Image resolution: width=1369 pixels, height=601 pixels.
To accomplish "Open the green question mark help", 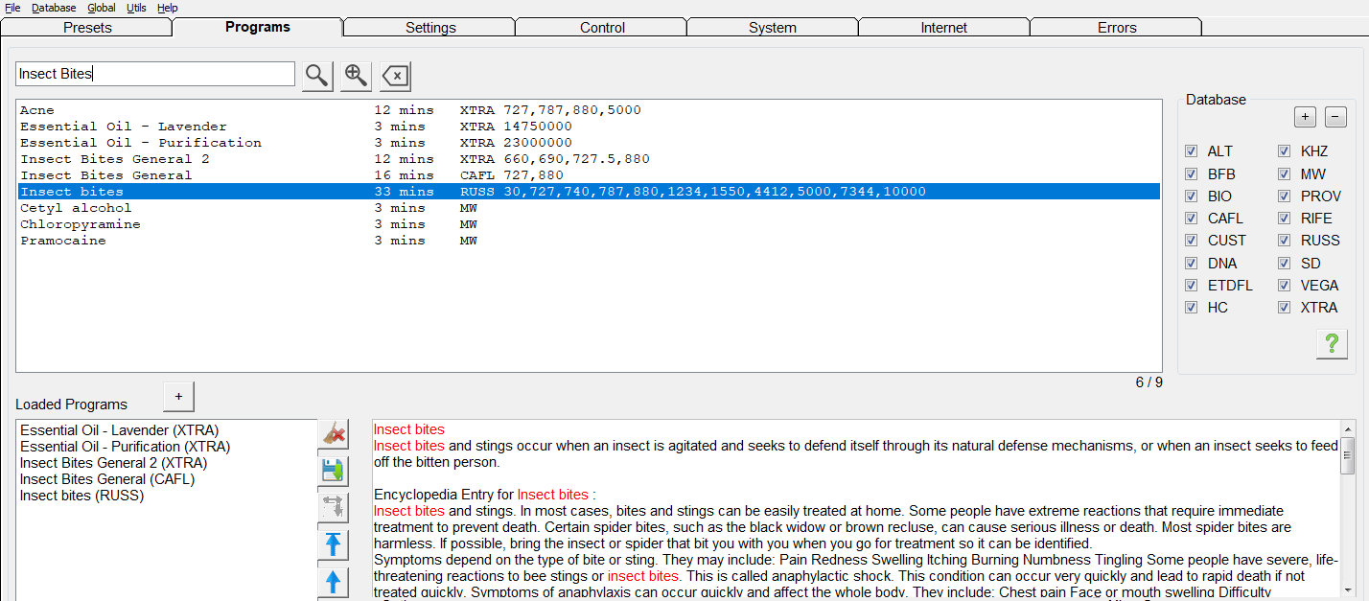I will pyautogui.click(x=1331, y=344).
